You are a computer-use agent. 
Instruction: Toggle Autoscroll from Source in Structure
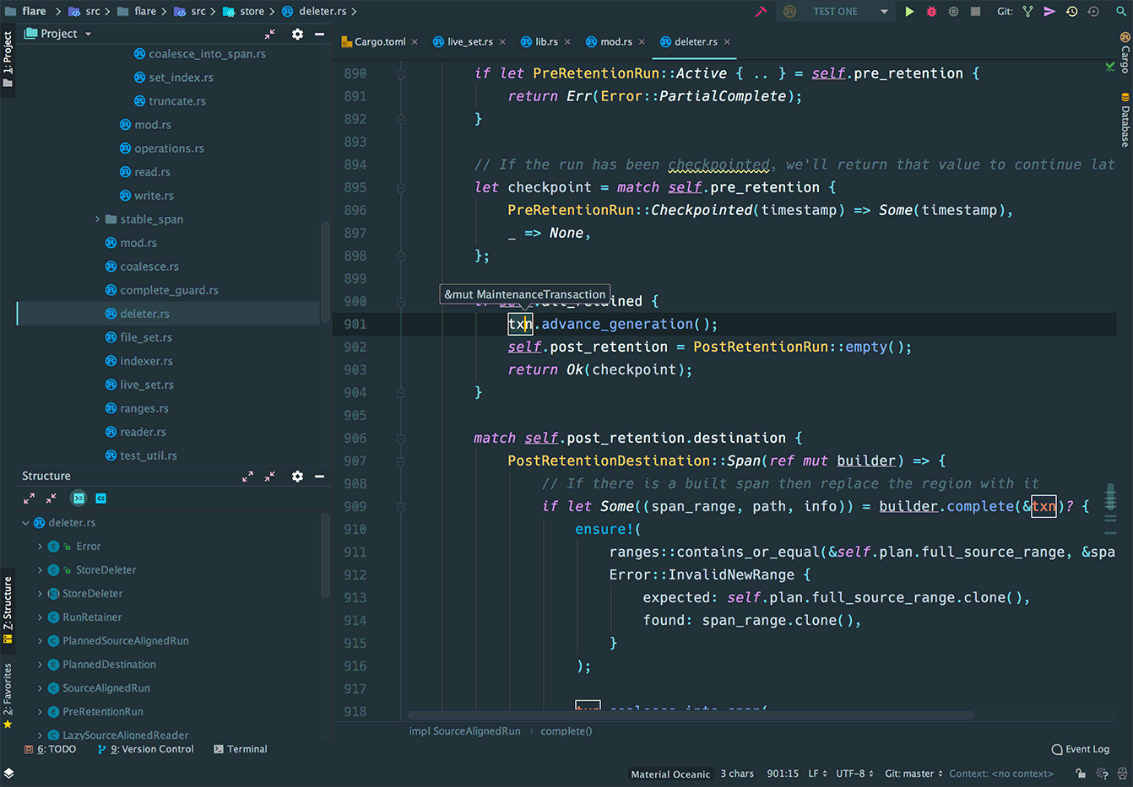tap(100, 499)
